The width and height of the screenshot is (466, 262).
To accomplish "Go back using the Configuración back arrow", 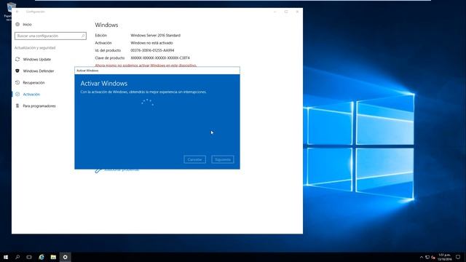I will pos(17,12).
